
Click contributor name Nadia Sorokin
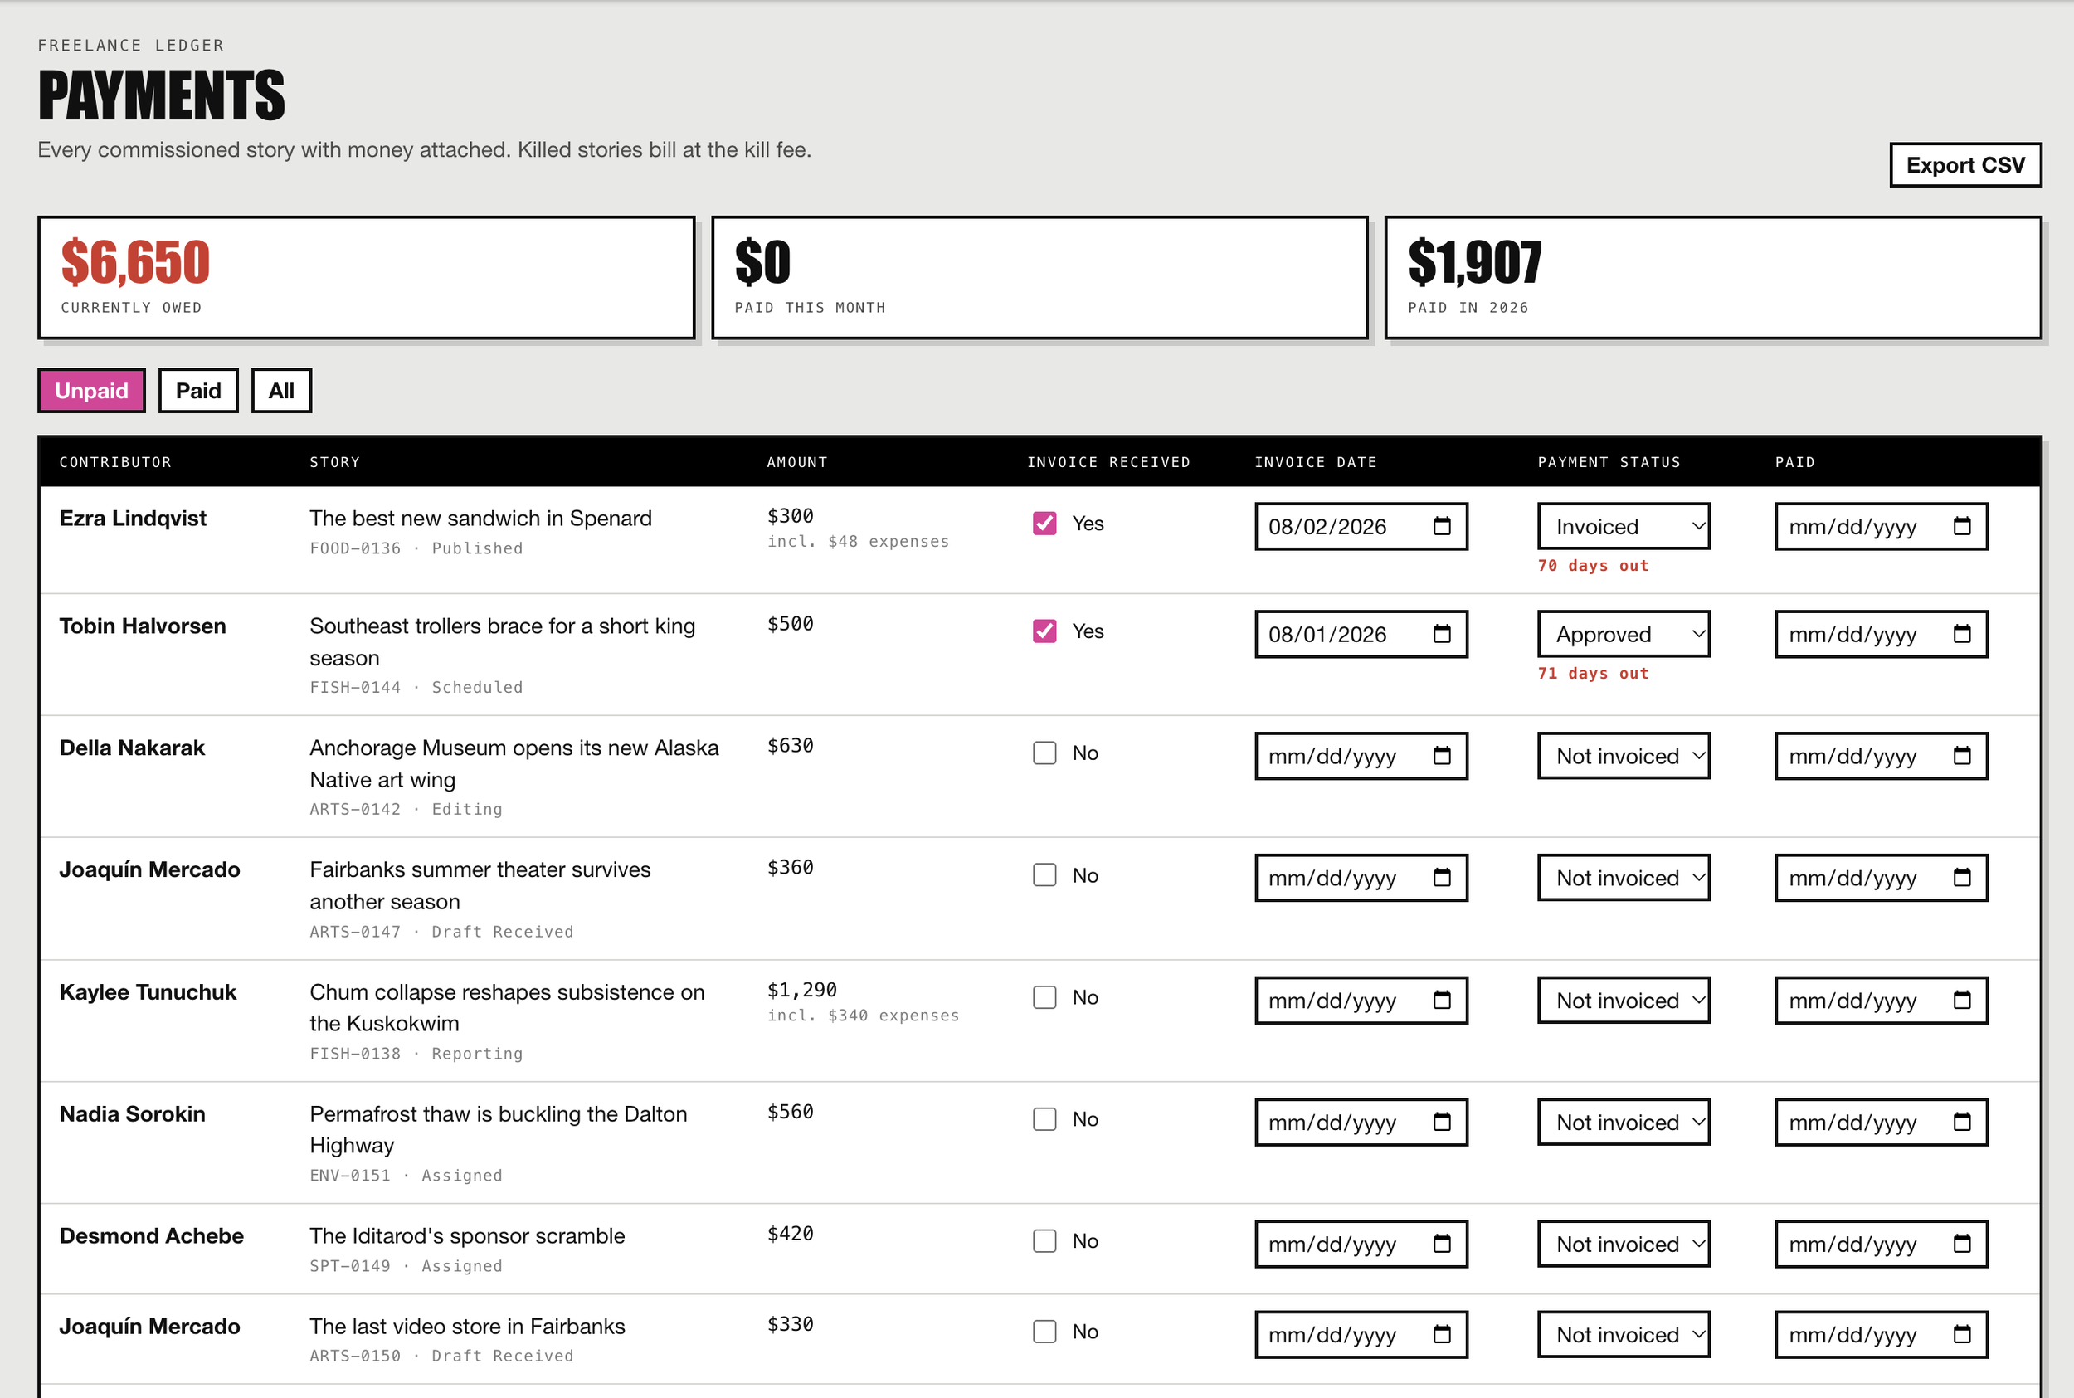click(x=132, y=1113)
